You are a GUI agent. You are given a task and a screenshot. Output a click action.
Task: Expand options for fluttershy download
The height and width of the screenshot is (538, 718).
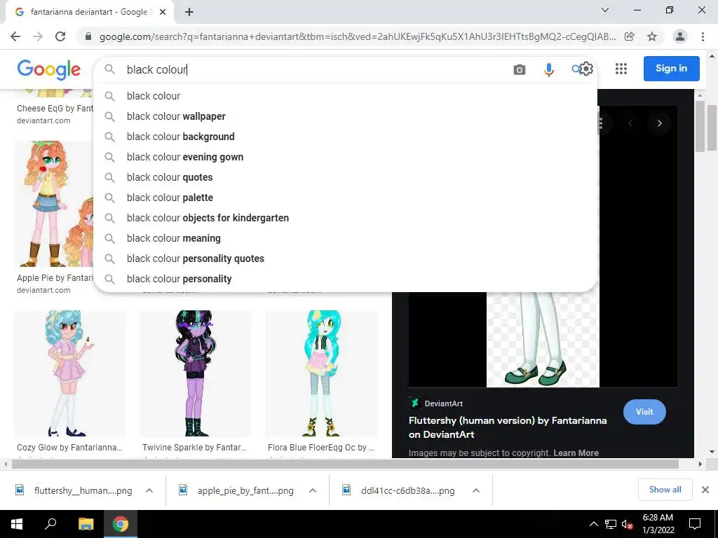pos(149,490)
